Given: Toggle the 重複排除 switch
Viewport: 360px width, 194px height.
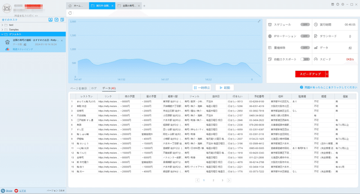Looking at the screenshot, I should 305,47.
